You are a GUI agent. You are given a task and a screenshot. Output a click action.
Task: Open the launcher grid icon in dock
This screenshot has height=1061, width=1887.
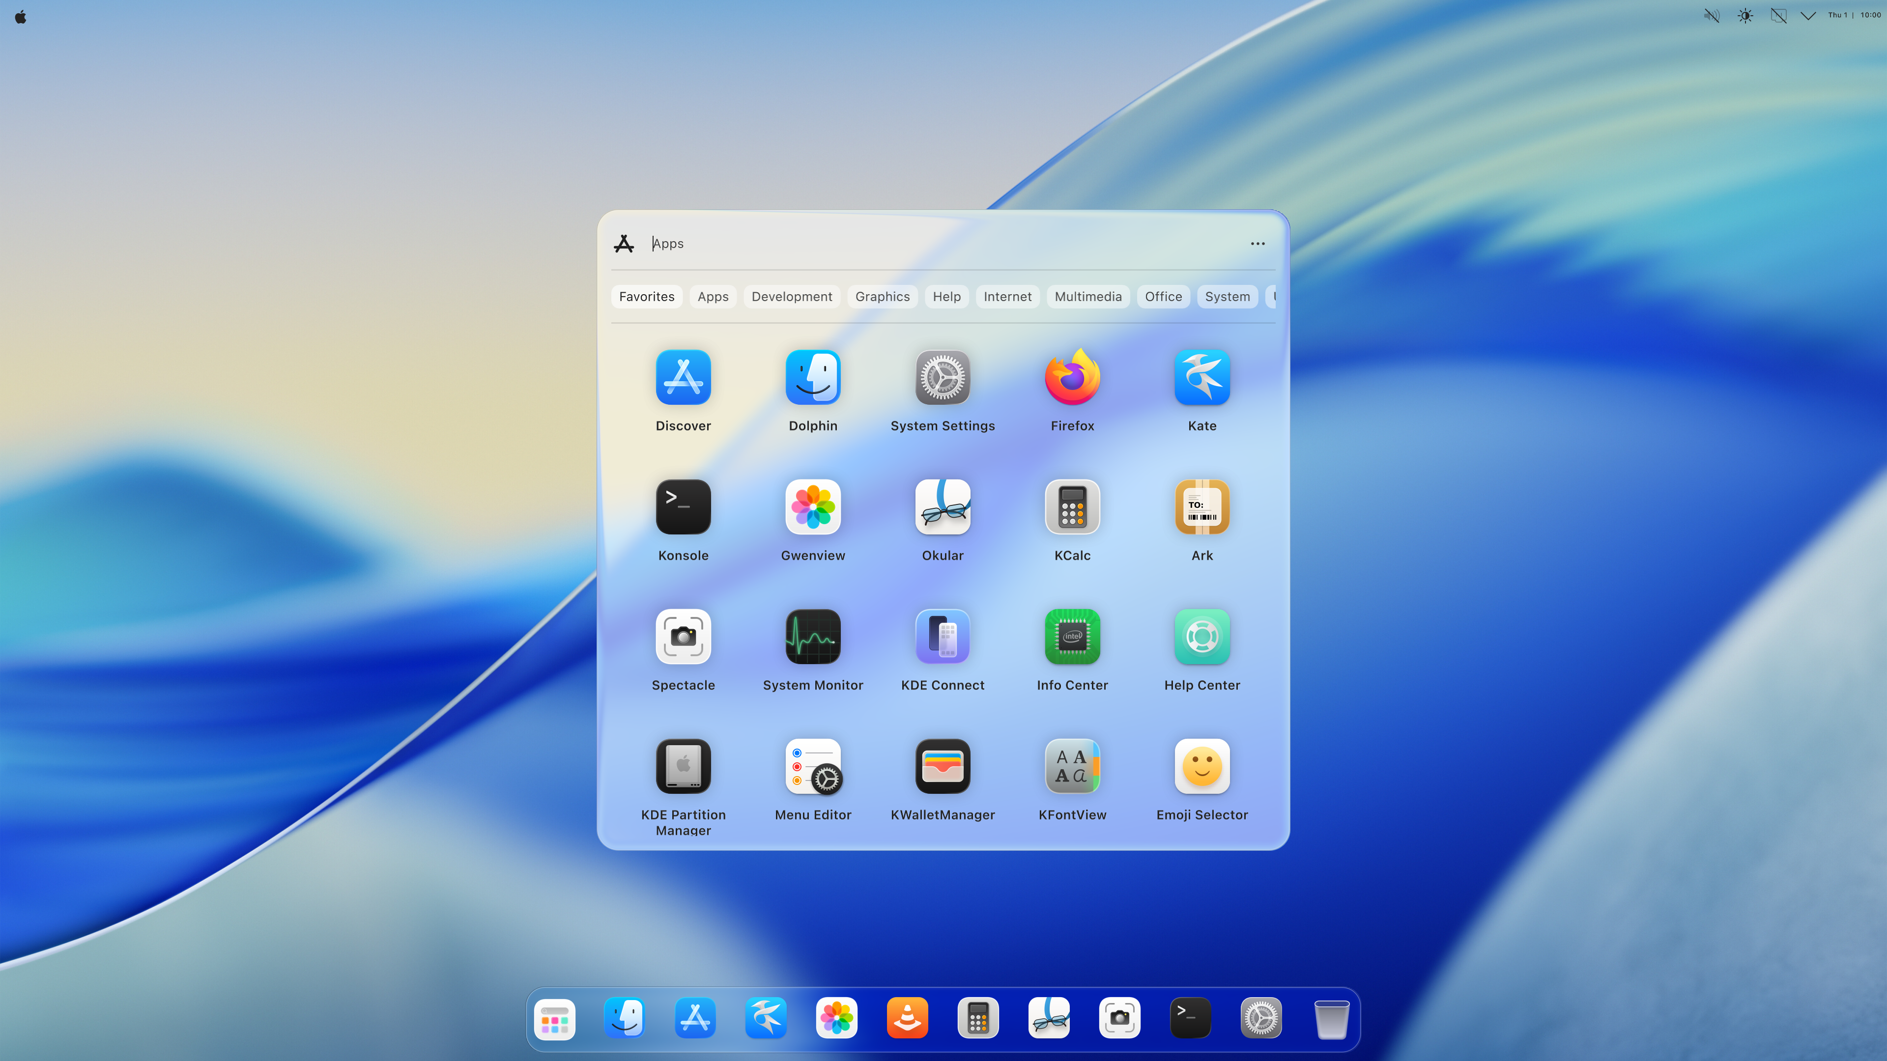tap(554, 1019)
